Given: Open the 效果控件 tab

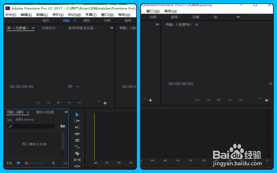Looking at the screenshot, I should (x=48, y=28).
